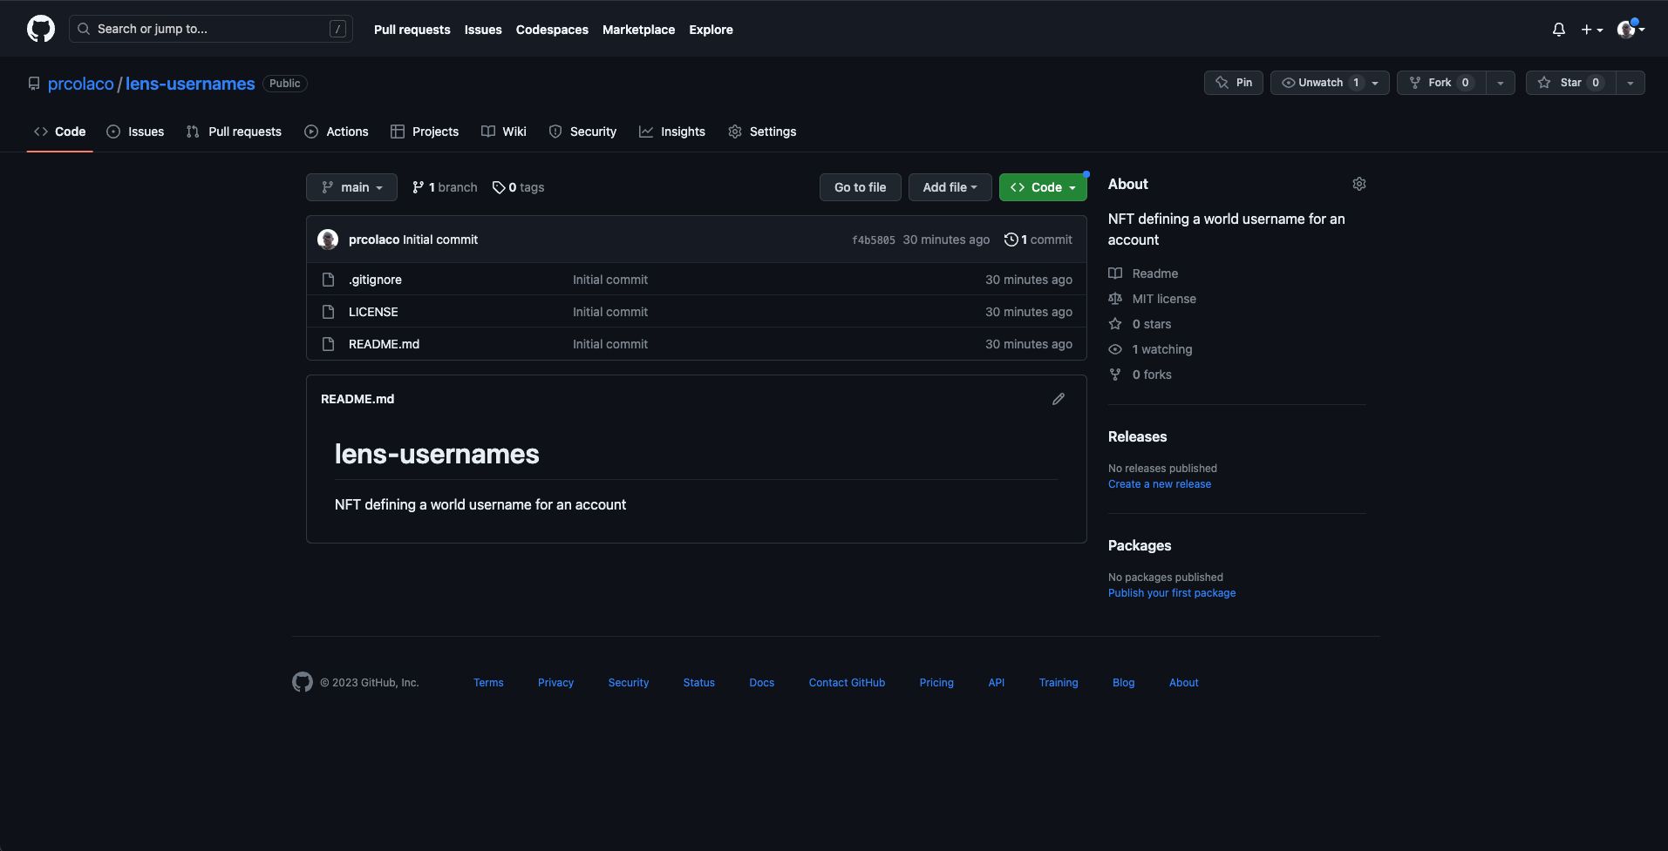Open the 1 branch link
This screenshot has width=1668, height=851.
(x=445, y=187)
